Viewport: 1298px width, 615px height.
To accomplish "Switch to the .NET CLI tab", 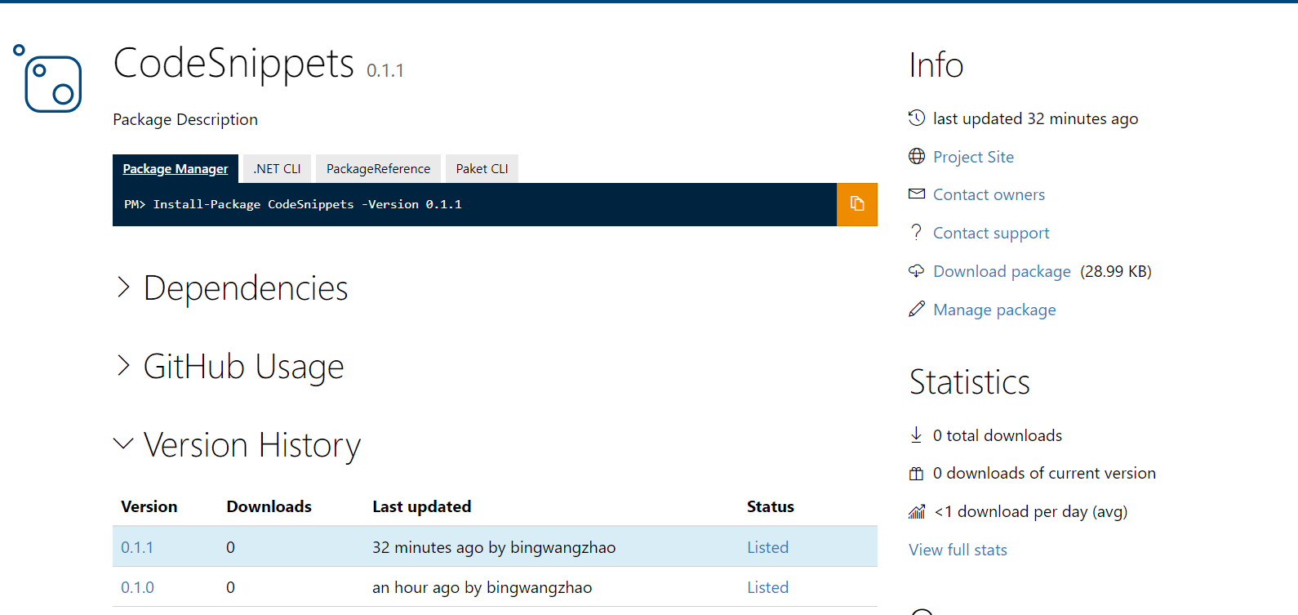I will click(x=277, y=168).
